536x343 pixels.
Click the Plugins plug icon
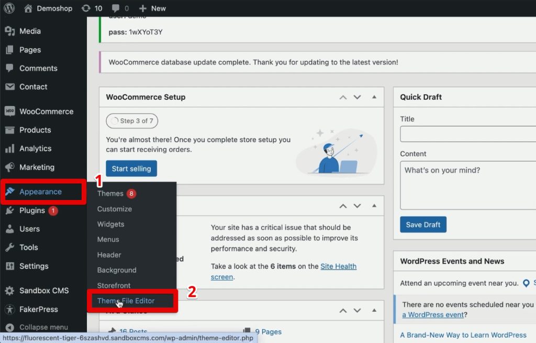[10, 211]
